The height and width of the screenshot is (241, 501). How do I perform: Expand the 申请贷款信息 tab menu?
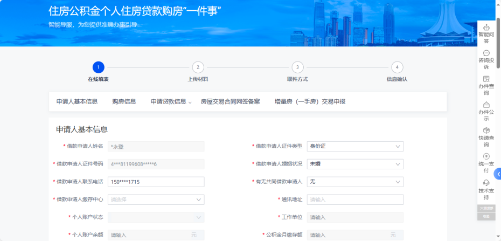coord(171,101)
